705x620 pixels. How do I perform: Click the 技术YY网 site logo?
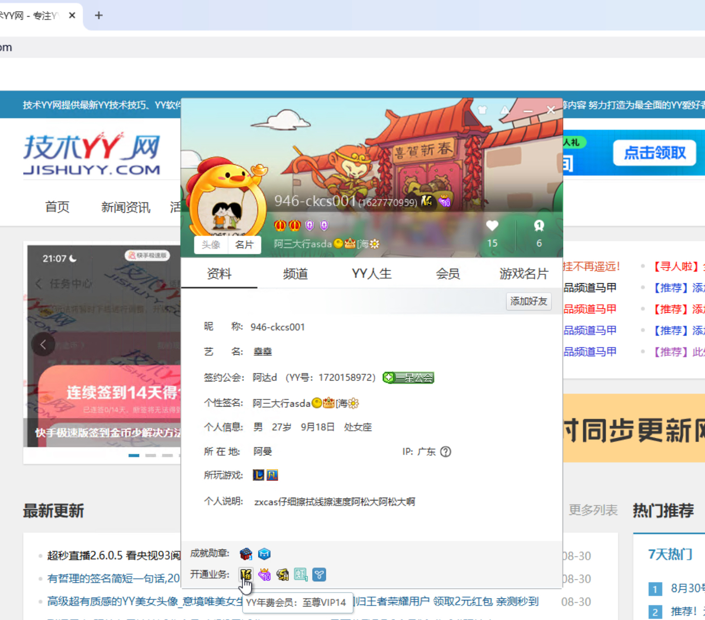click(92, 155)
